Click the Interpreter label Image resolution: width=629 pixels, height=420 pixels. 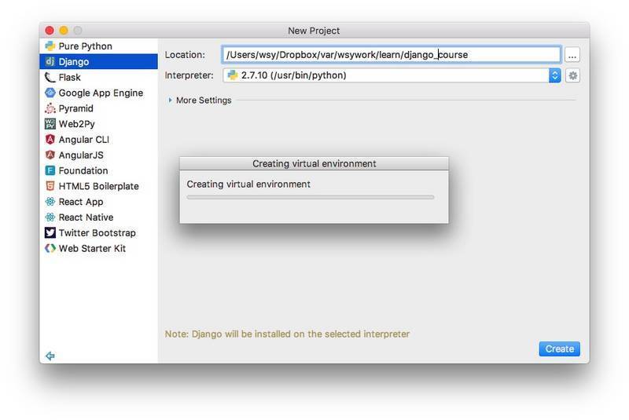pyautogui.click(x=189, y=75)
